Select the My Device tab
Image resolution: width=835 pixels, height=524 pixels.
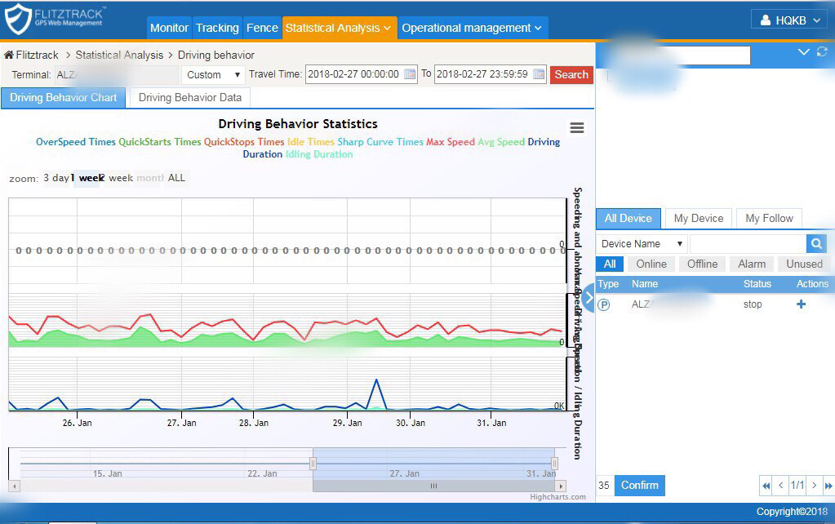click(x=699, y=219)
